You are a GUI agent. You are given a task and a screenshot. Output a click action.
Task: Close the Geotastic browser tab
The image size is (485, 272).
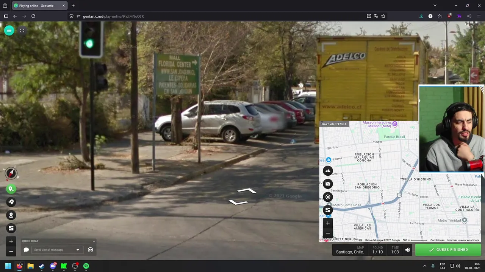pos(64,6)
